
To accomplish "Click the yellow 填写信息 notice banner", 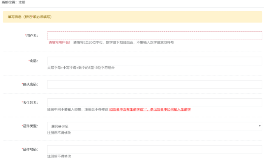I will (x=132, y=17).
